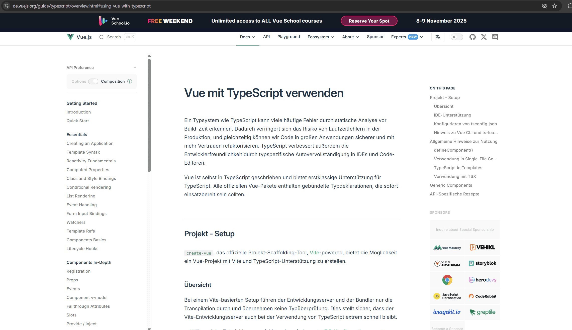Click the Reserve Your Spot button

(369, 21)
